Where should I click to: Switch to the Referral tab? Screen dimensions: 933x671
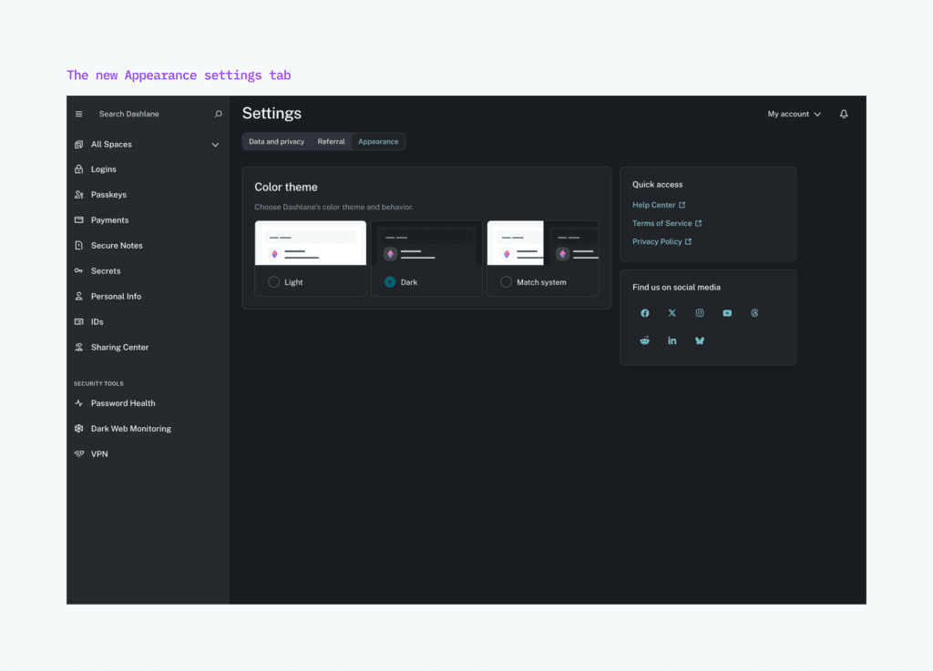331,141
